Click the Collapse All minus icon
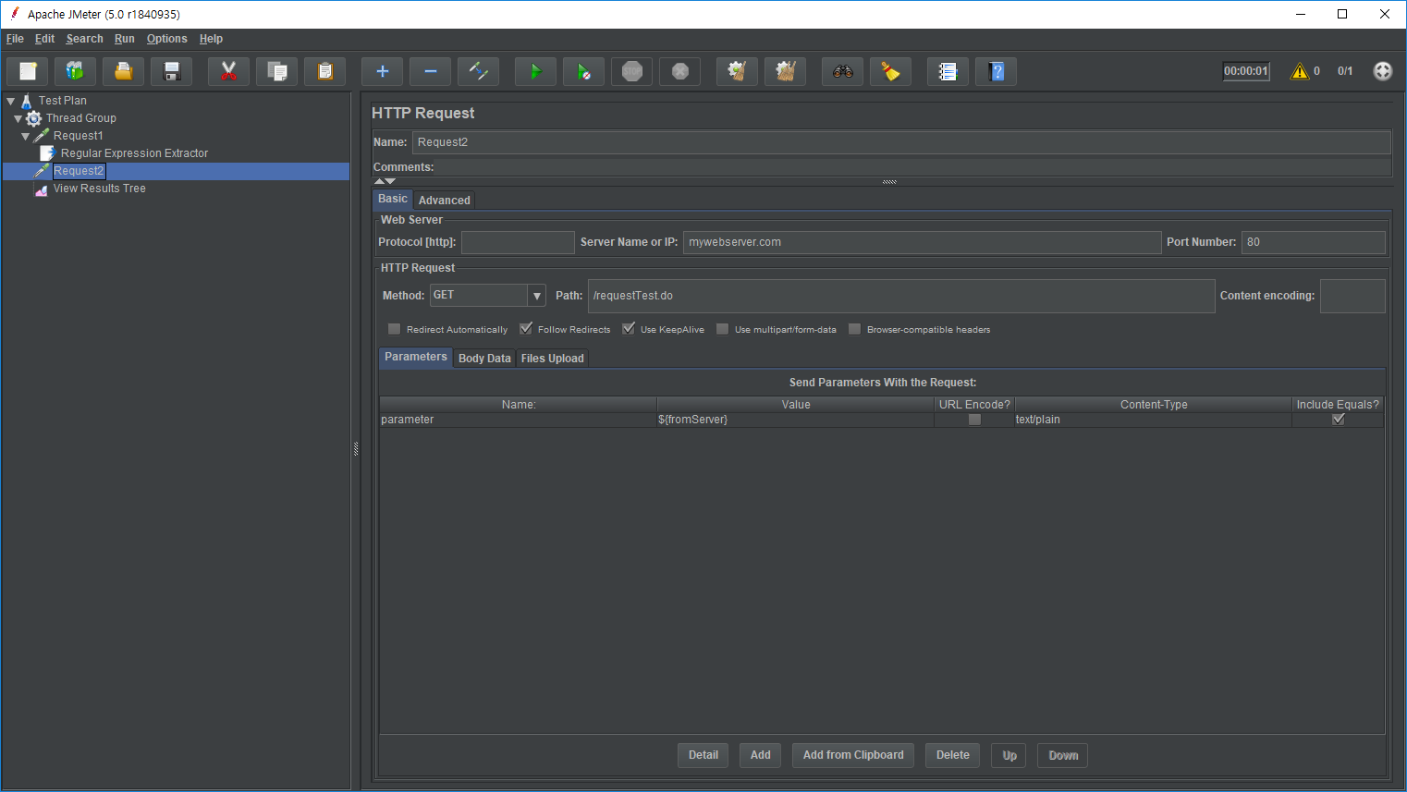This screenshot has width=1407, height=792. [x=430, y=71]
